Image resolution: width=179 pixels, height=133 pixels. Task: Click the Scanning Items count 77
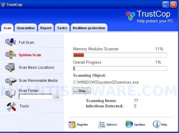[136, 100]
